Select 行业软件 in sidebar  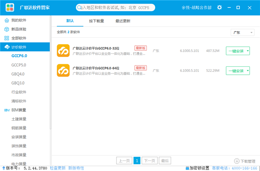pos(19,92)
